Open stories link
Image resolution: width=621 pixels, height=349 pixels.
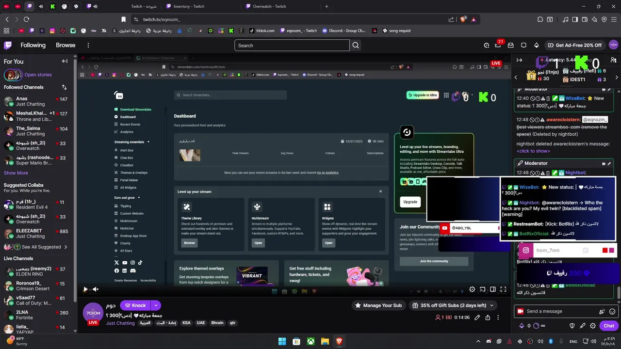click(x=38, y=75)
